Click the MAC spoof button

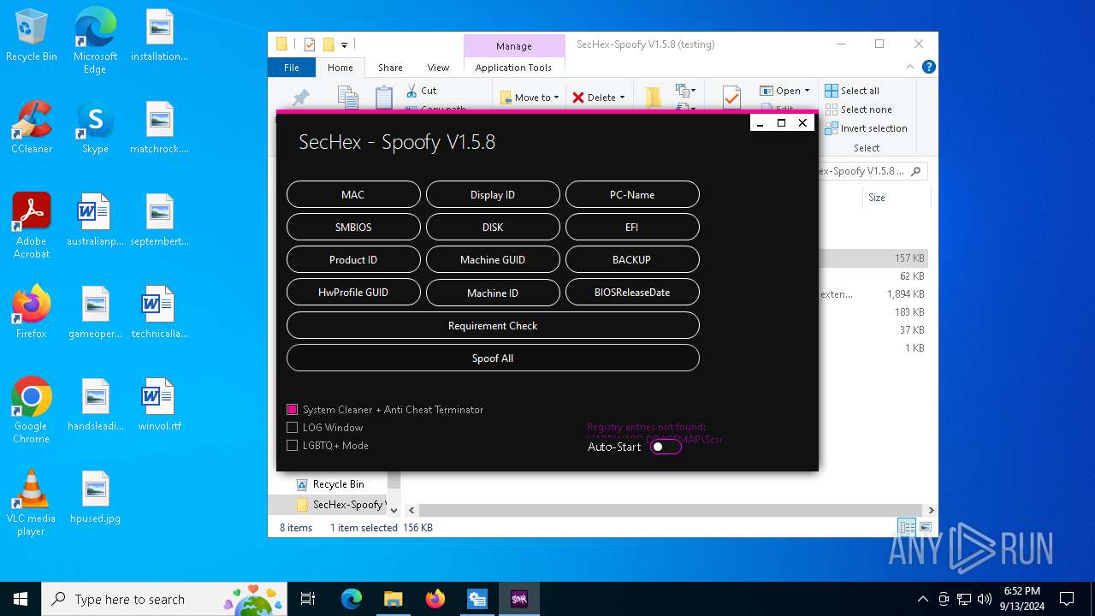pyautogui.click(x=353, y=194)
